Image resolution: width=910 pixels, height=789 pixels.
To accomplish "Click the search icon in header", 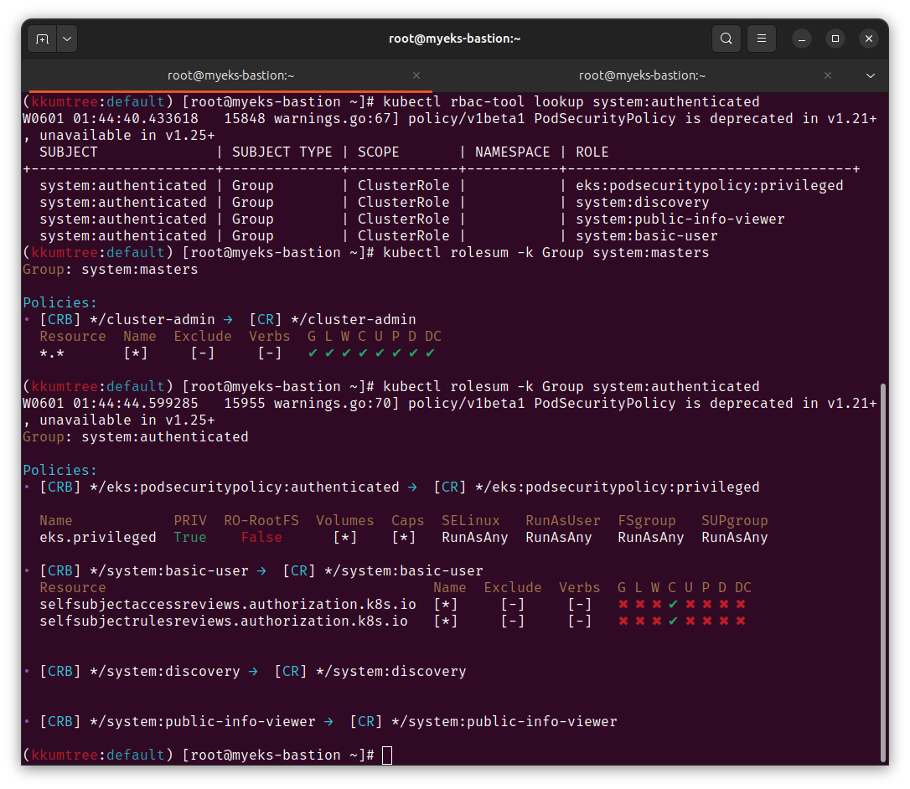I will 726,39.
